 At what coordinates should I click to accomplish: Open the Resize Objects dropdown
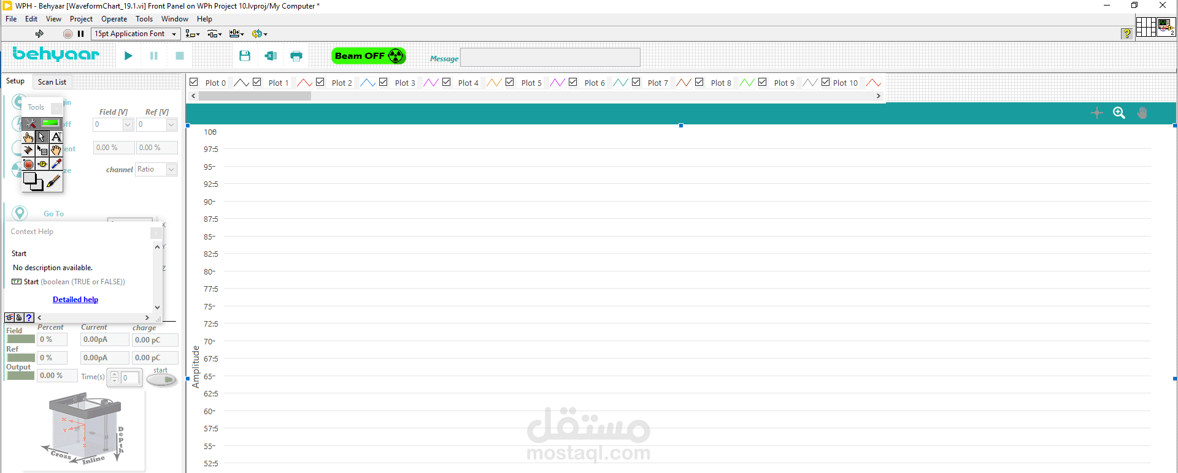pyautogui.click(x=237, y=34)
